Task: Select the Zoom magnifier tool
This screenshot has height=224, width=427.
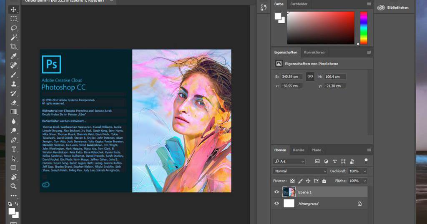Action: 13,186
